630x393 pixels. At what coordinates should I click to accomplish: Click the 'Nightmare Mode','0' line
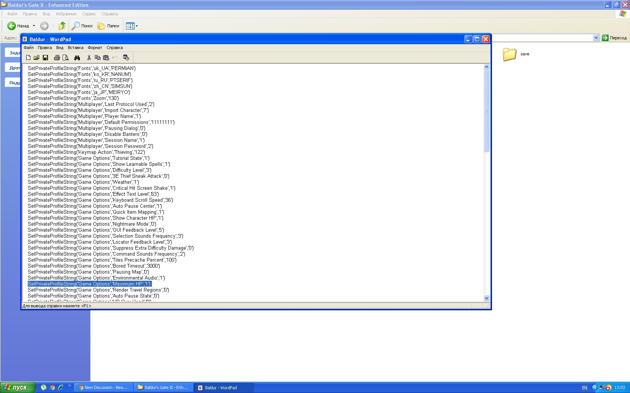(92, 224)
